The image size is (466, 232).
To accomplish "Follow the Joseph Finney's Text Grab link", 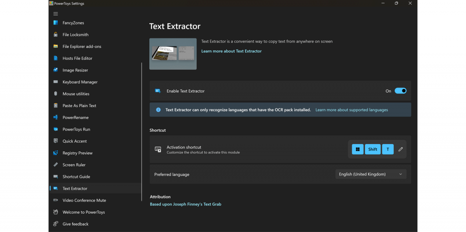I will tap(185, 204).
